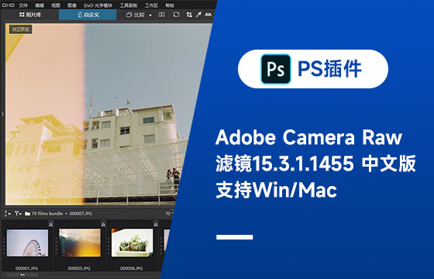Viewport: 434px width, 279px height.
Task: Click the DxO logo icon
Action: point(9,5)
